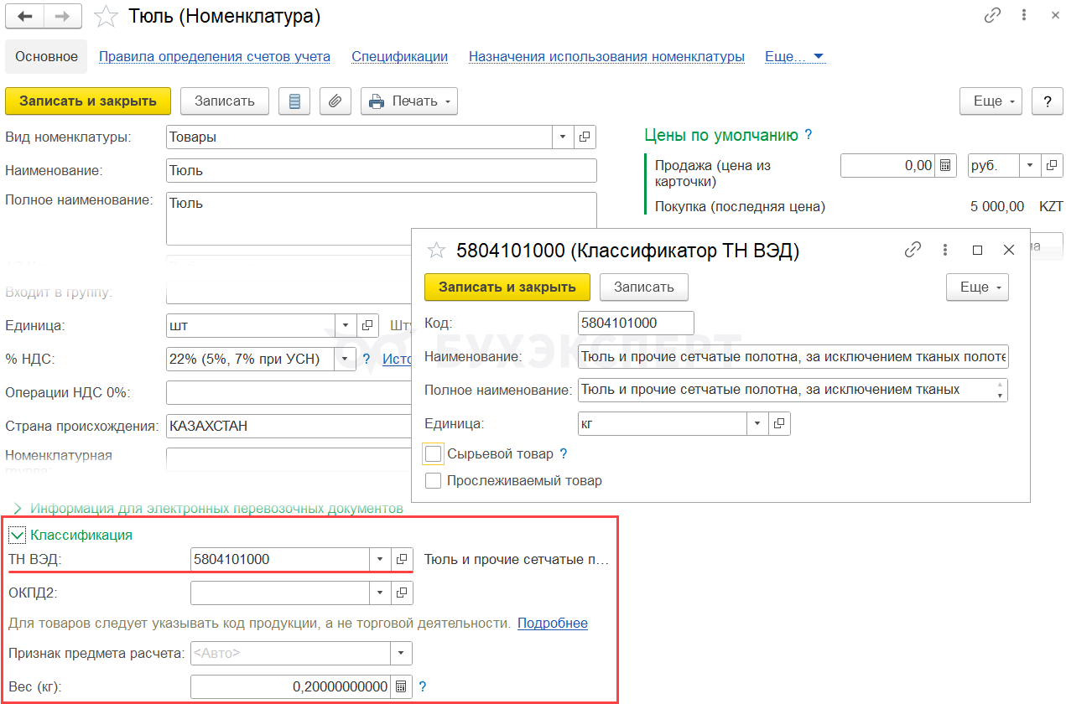Expand the Вид номенклатуры dropdown
The height and width of the screenshot is (704, 1066).
point(564,137)
